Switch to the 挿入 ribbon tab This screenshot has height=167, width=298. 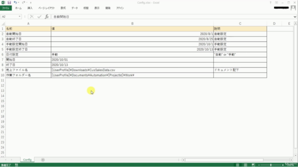(x=30, y=8)
